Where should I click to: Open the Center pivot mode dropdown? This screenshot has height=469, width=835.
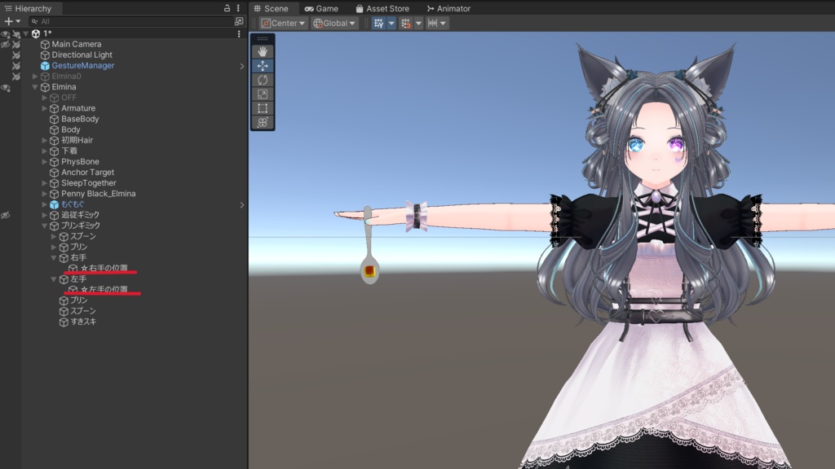coord(283,23)
